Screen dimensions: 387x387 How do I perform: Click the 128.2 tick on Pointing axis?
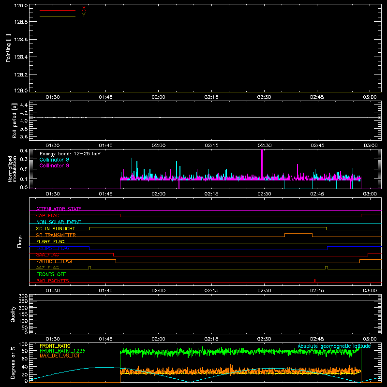point(21,75)
